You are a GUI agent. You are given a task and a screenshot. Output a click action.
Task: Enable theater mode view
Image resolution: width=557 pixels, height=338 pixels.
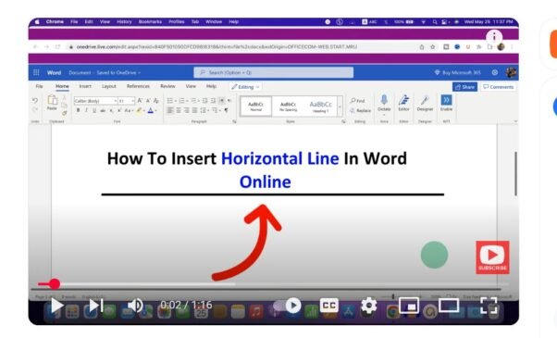click(449, 306)
